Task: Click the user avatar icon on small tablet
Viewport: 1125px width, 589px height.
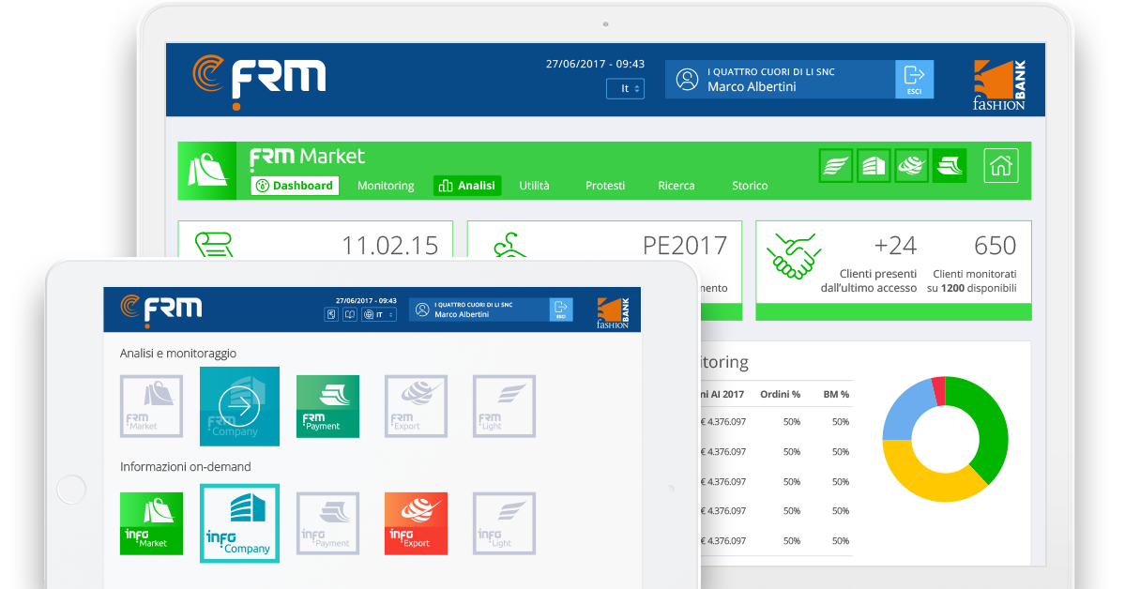Action: 422,310
